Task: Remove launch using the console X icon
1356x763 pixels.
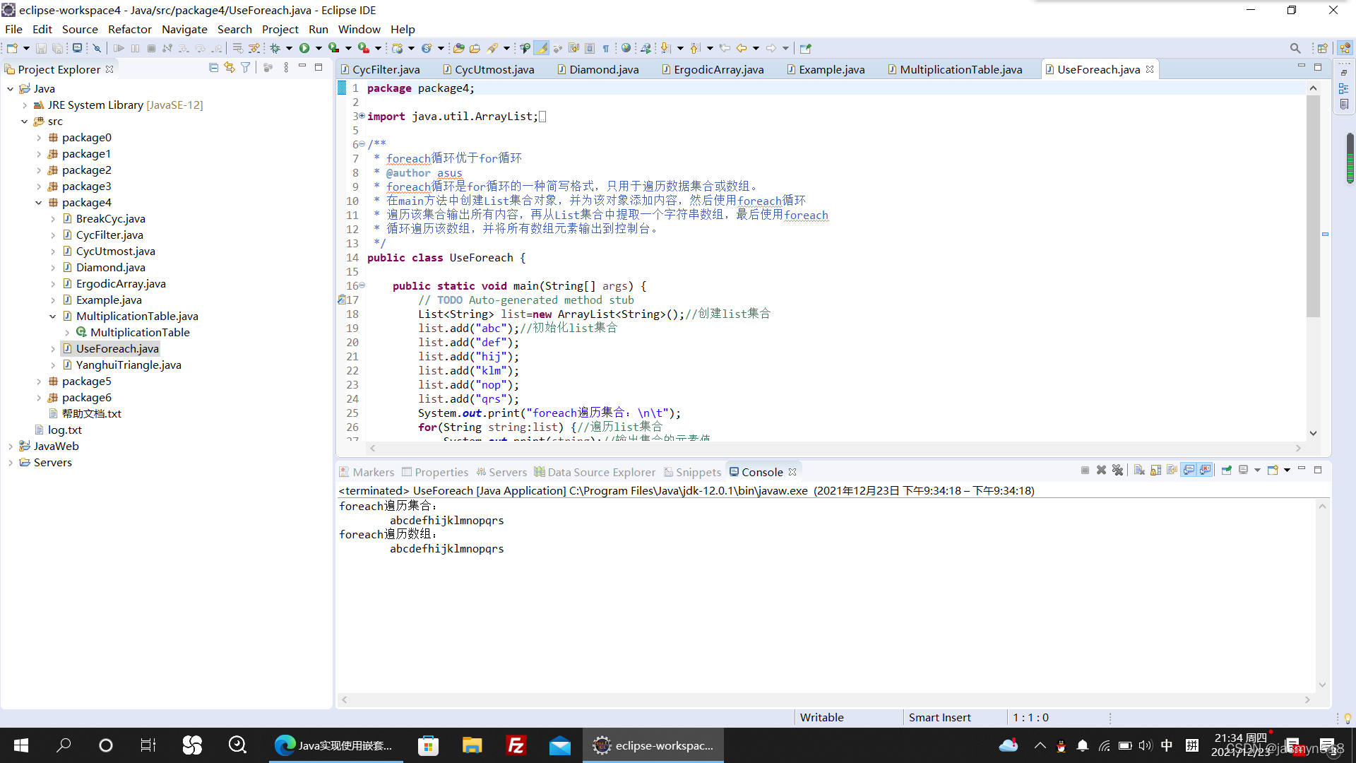Action: tap(1101, 471)
